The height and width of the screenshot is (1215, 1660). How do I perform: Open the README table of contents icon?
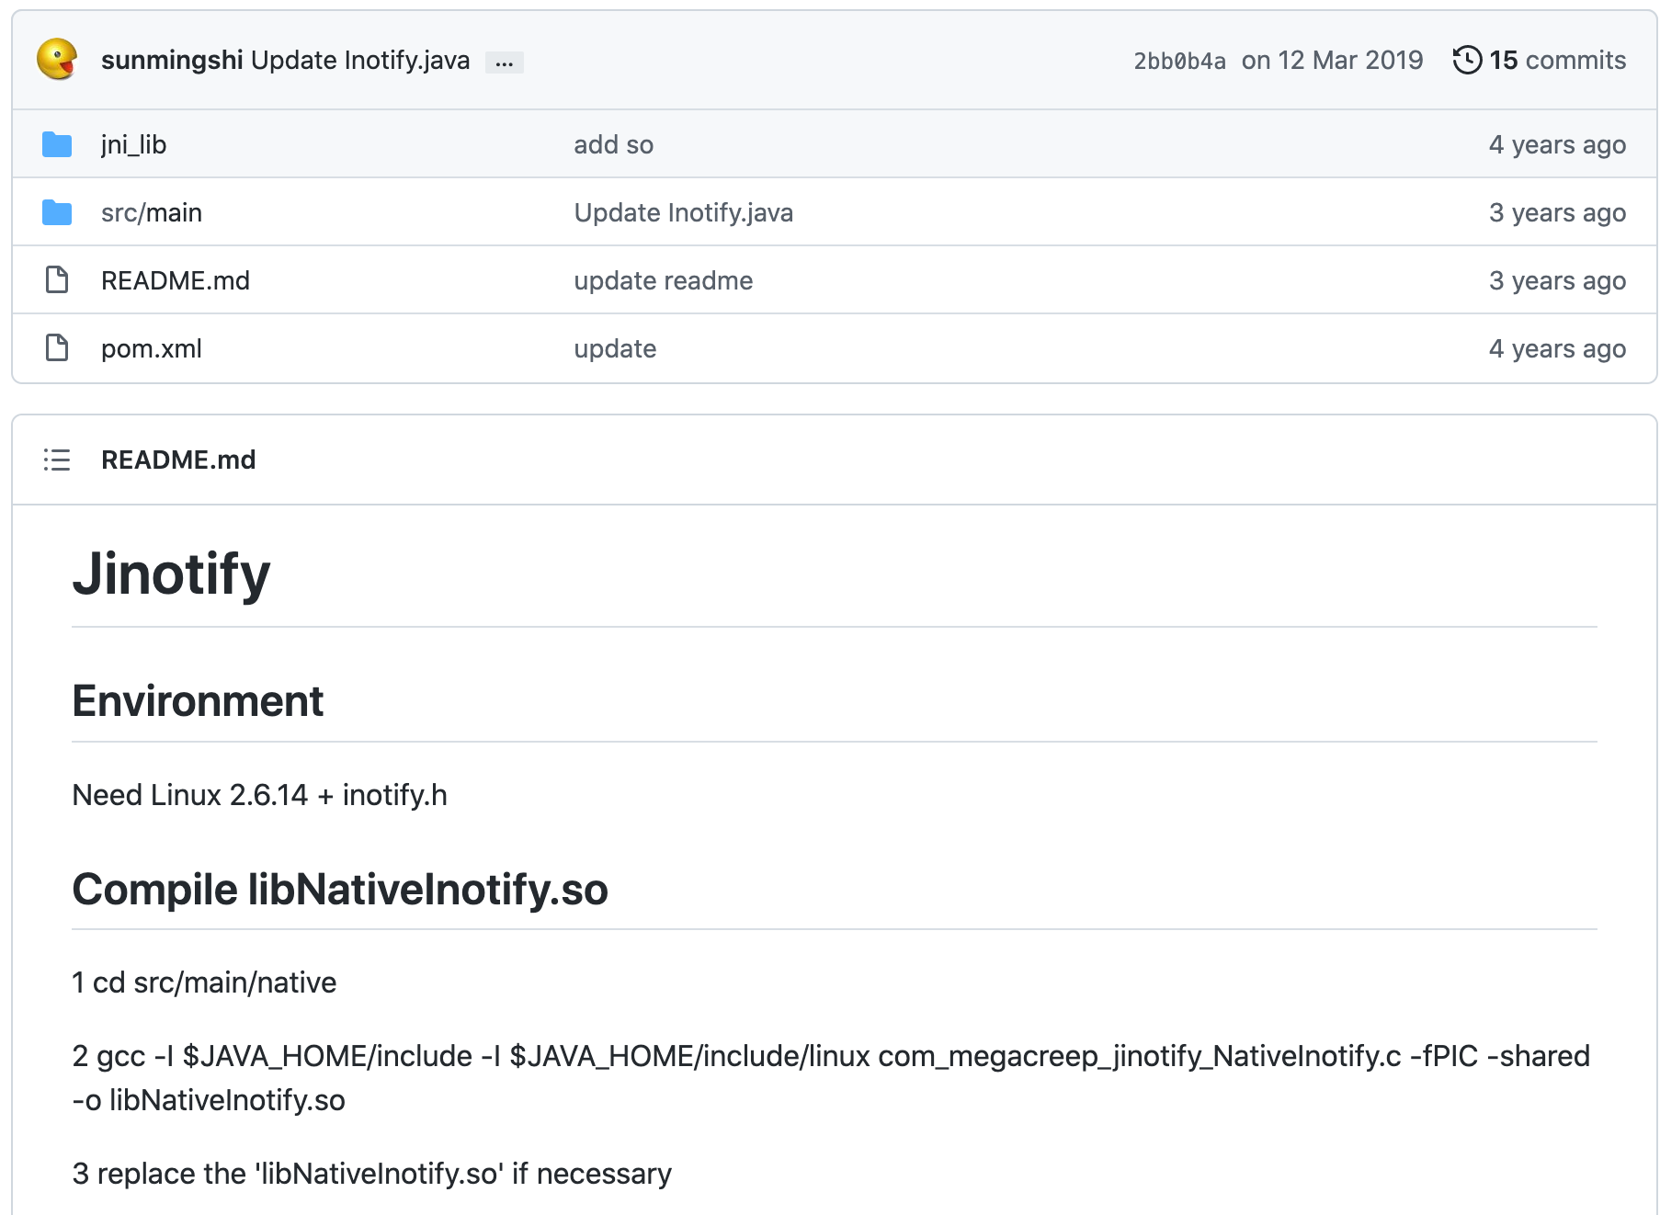[57, 460]
